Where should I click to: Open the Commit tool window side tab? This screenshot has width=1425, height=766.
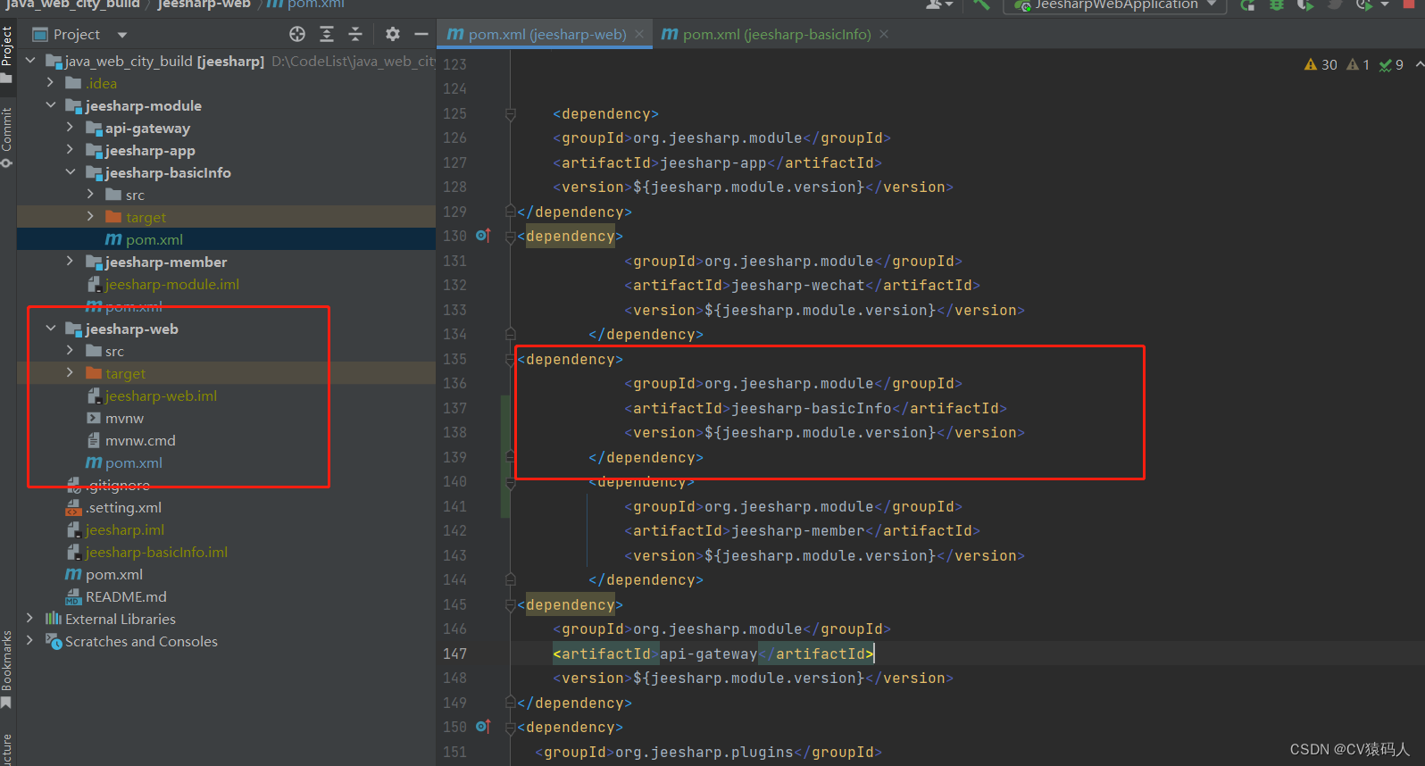[7, 137]
